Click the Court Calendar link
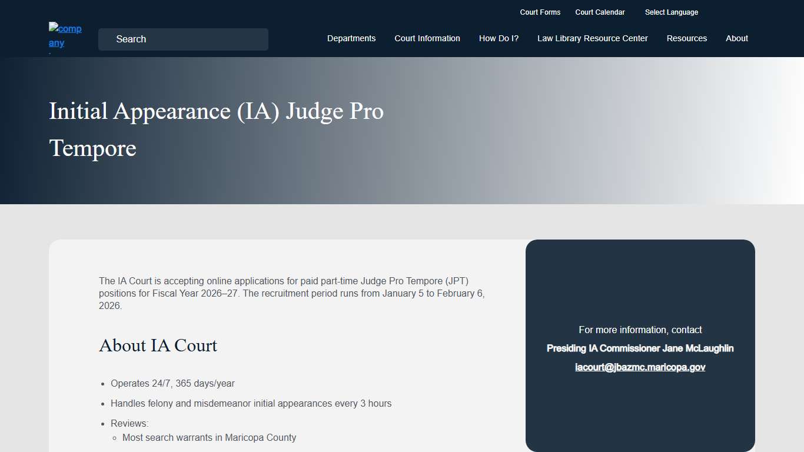 (600, 12)
